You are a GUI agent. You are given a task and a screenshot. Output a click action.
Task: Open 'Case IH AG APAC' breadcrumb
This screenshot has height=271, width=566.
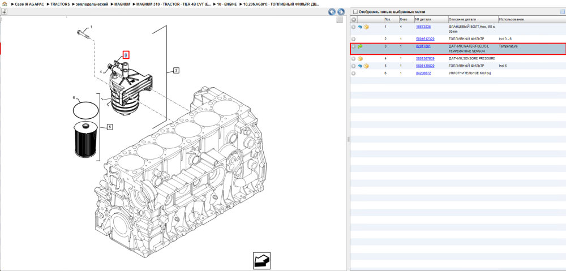[30, 4]
